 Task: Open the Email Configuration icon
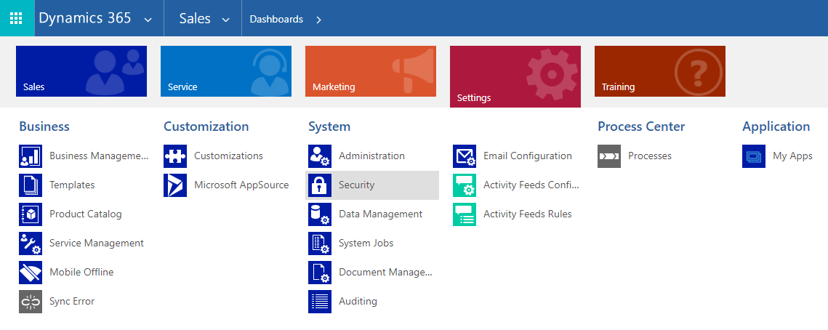465,156
